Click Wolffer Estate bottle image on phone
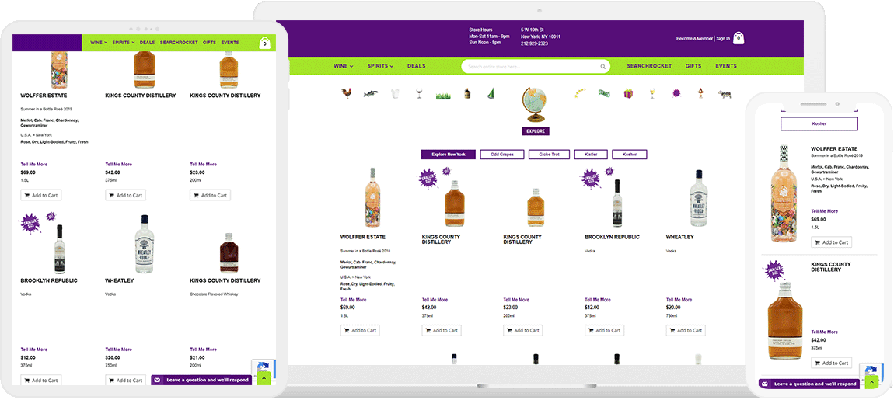Viewport: 894px width, 400px height. point(784,193)
